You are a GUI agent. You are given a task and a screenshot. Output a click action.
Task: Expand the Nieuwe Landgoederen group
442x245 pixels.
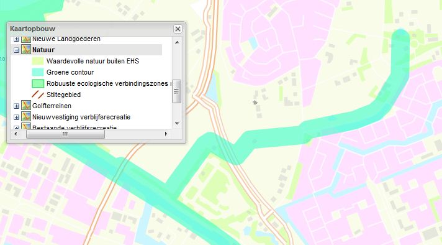click(16, 39)
